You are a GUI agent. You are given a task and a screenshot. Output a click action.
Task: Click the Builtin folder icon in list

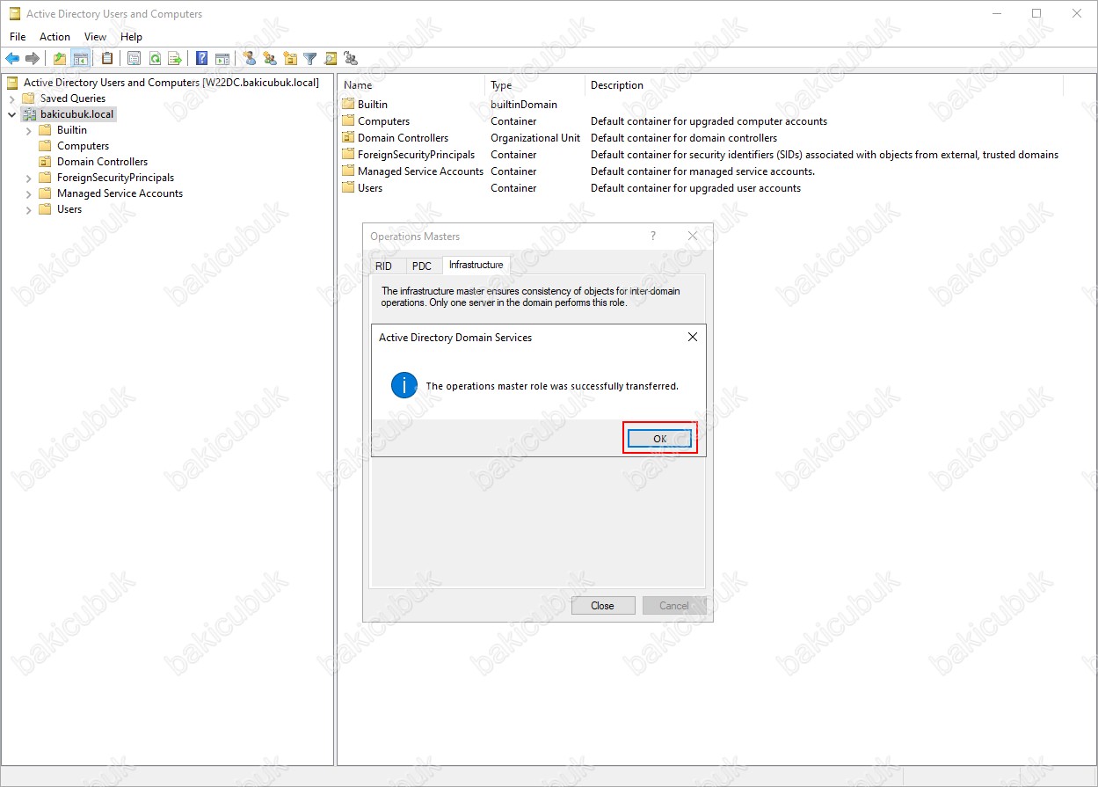tap(348, 105)
